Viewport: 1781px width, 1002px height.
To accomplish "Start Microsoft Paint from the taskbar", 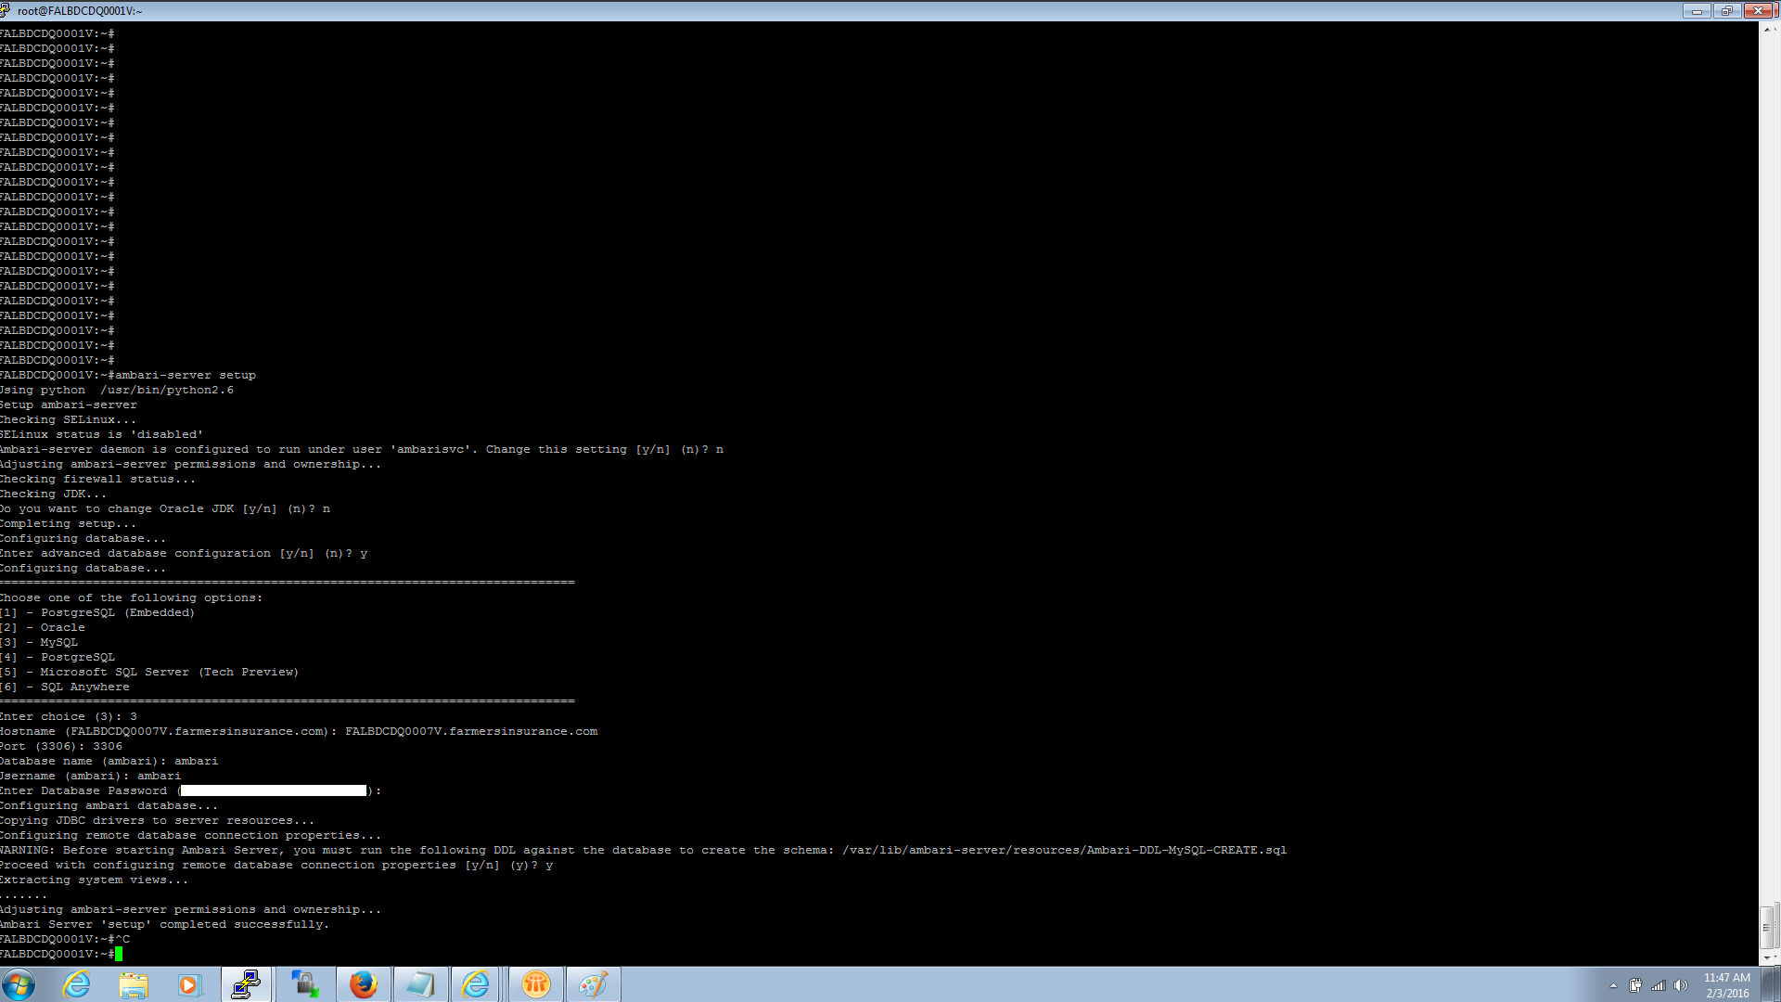I will (593, 983).
